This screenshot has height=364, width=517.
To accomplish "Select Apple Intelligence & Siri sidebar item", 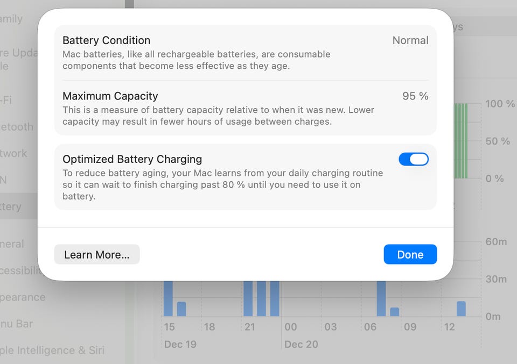I will [x=52, y=351].
